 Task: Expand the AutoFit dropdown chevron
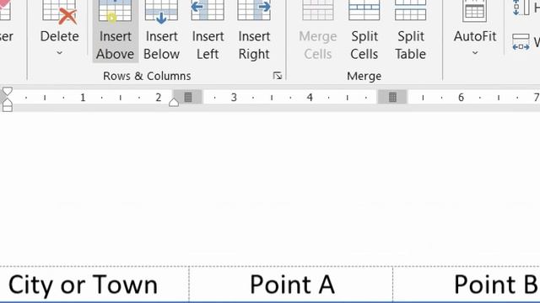[x=475, y=53]
